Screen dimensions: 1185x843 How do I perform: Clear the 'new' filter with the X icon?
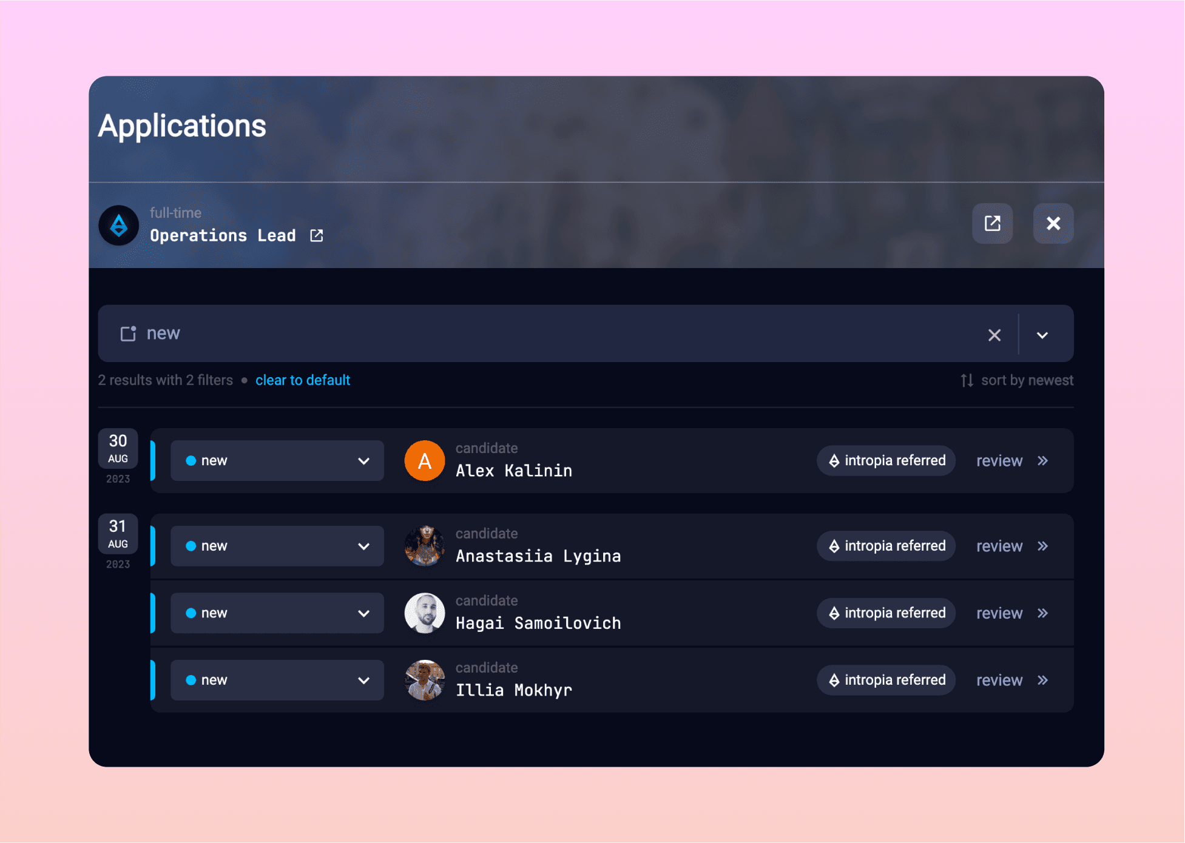click(994, 335)
